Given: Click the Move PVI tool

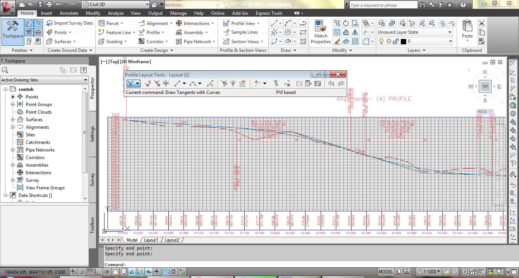Looking at the screenshot, I should [x=166, y=83].
